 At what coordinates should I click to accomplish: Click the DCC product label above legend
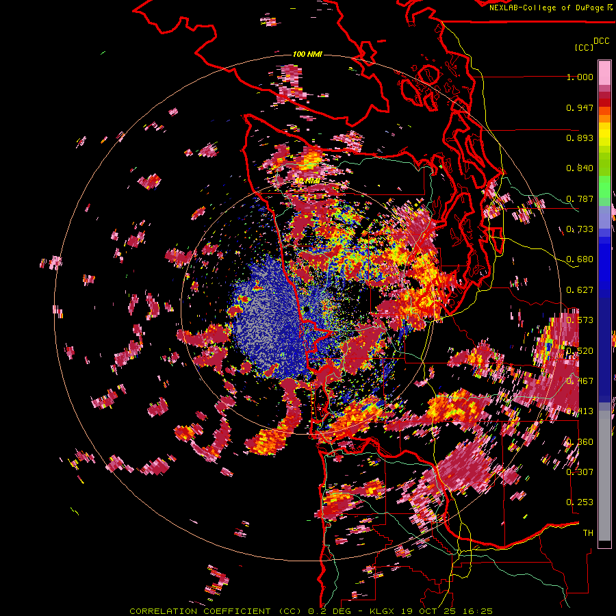point(601,41)
